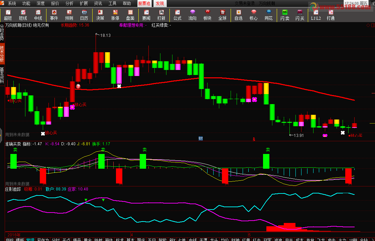Click the 长期趋势: 15.36 indicator label
This screenshot has height=241, width=375.
75,25
